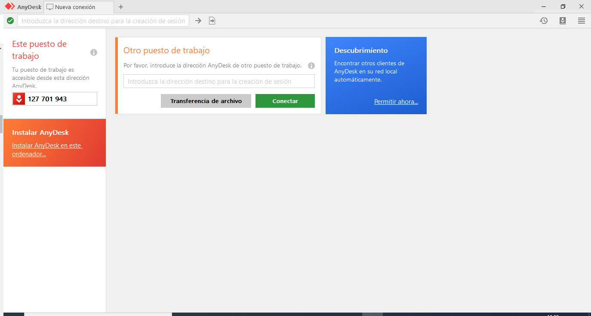Close the AnyDesk window
The height and width of the screenshot is (316, 591).
tap(581, 6)
